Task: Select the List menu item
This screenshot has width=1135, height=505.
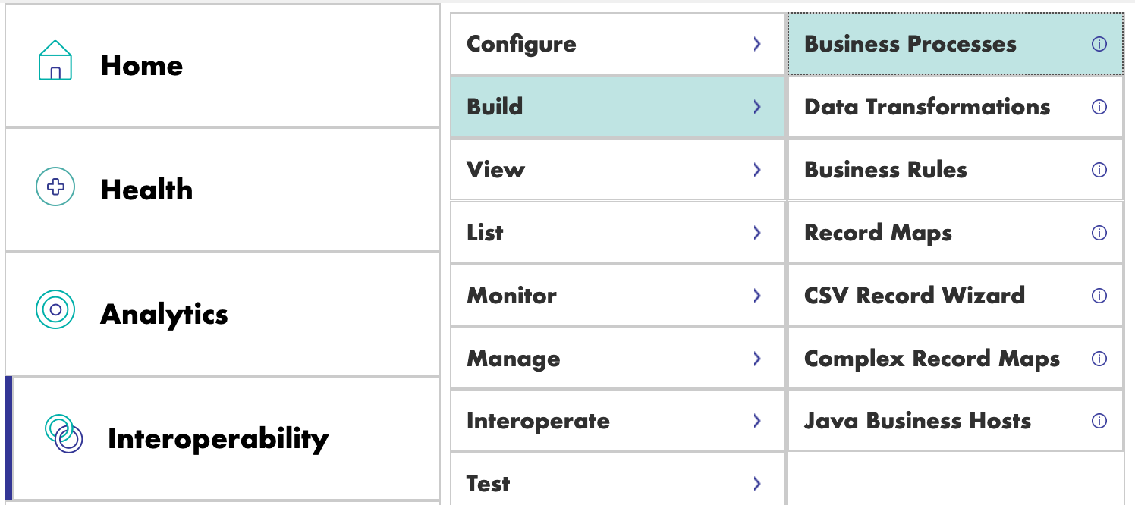Action: coord(618,233)
